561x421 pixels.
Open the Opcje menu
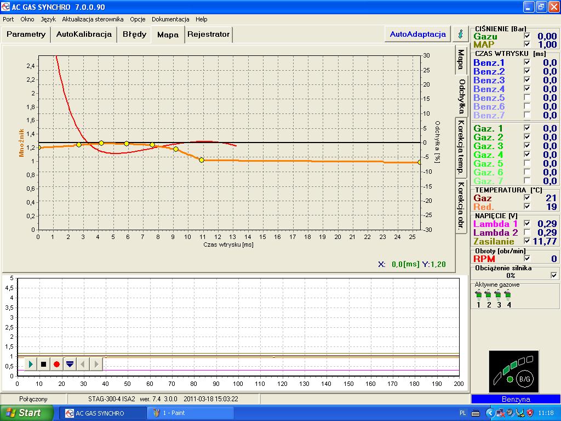(x=138, y=19)
